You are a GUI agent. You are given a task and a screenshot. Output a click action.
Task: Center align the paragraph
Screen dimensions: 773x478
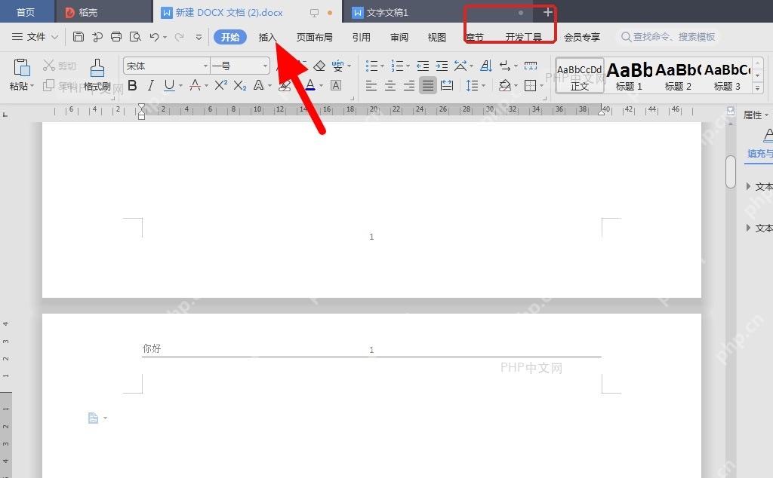(x=390, y=86)
